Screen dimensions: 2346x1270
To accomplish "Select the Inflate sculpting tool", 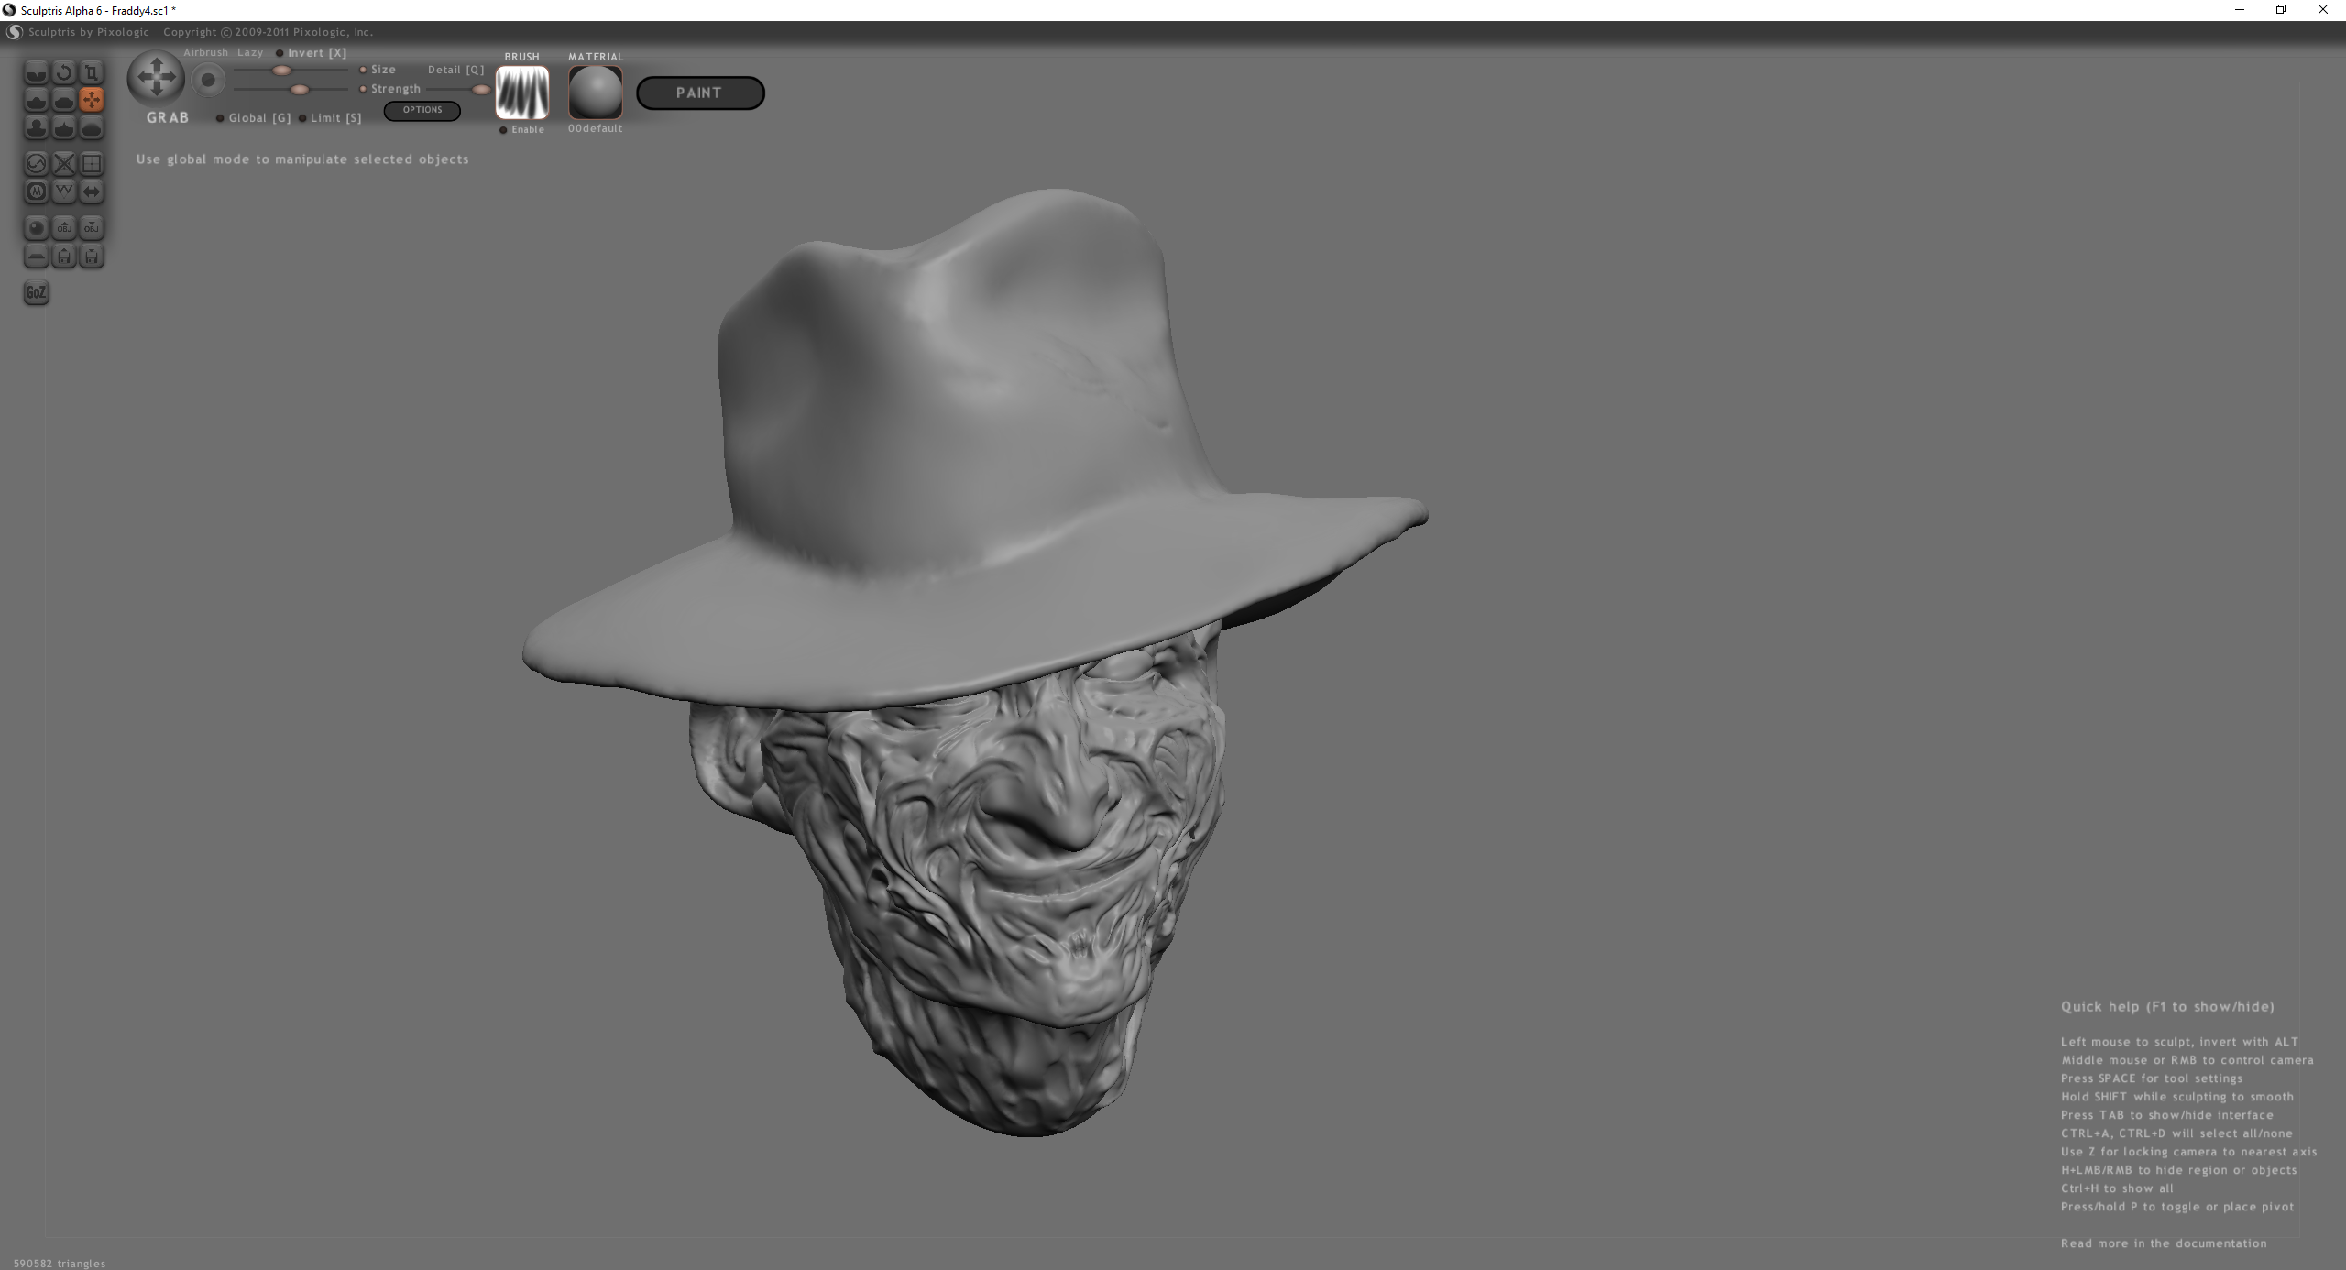I will 36,127.
